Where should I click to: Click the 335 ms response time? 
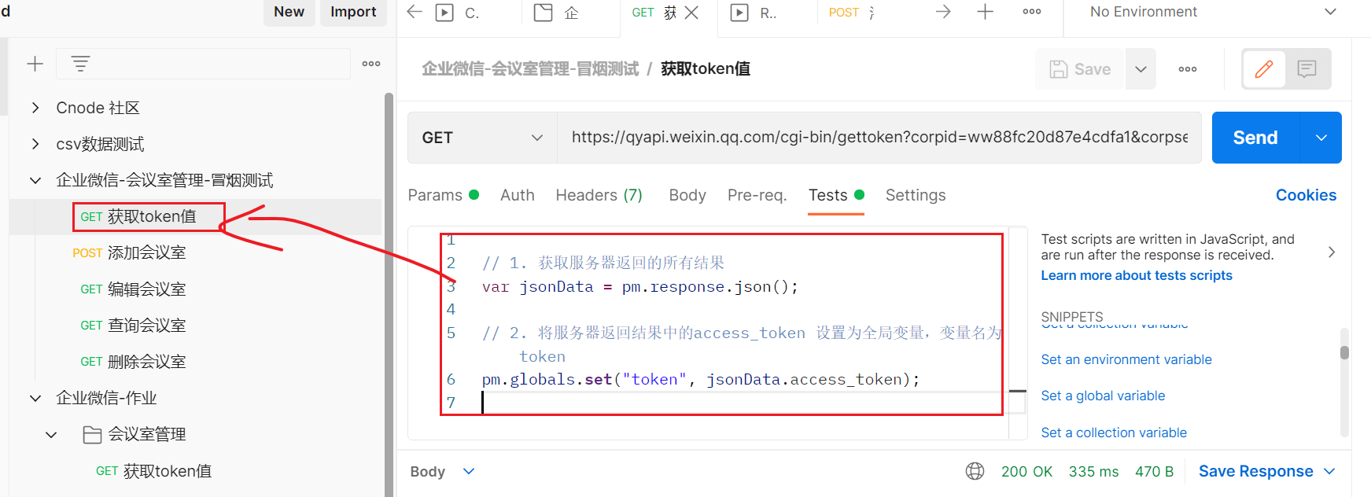tap(1093, 472)
